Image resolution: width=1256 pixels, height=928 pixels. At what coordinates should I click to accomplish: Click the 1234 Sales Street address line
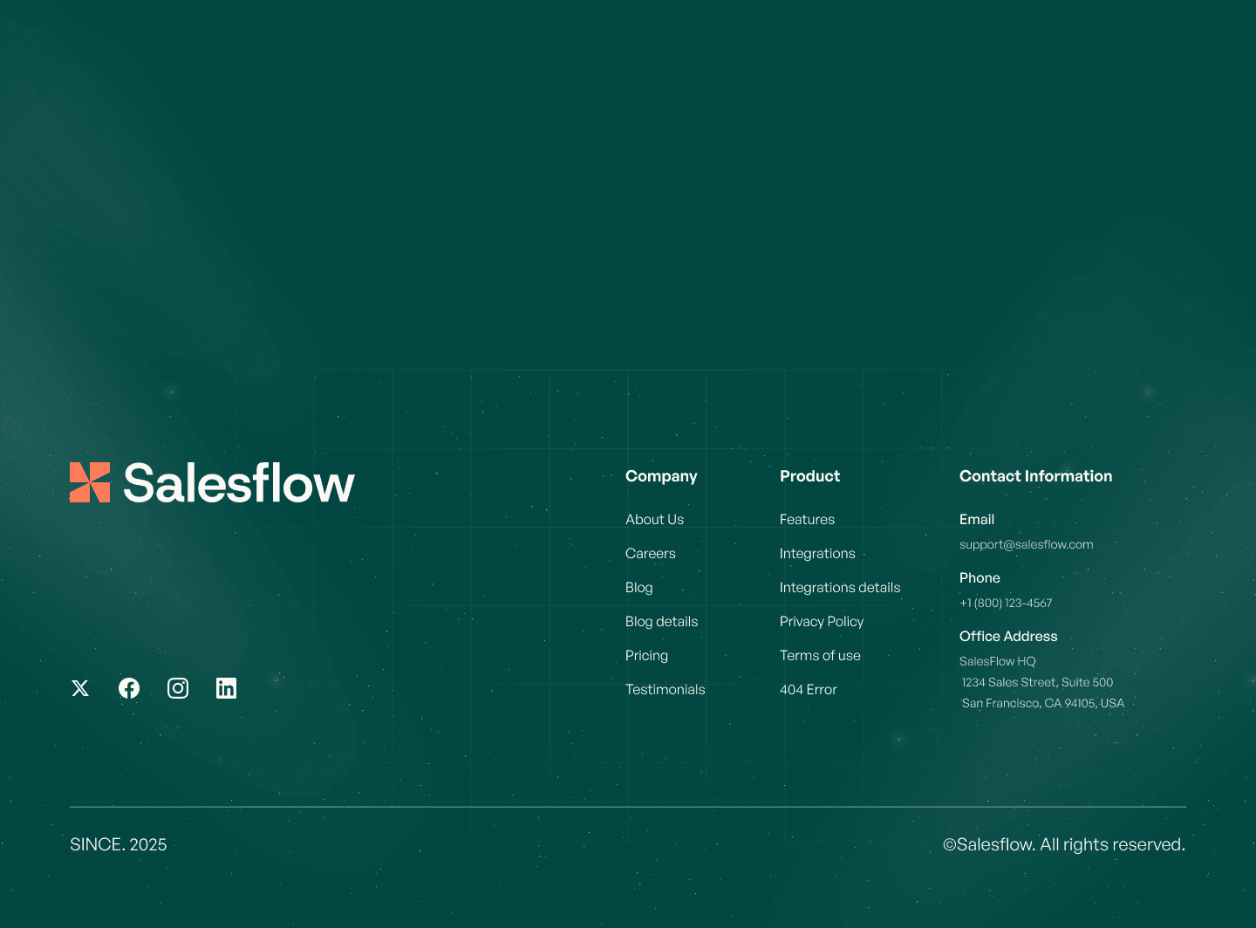(x=1037, y=682)
